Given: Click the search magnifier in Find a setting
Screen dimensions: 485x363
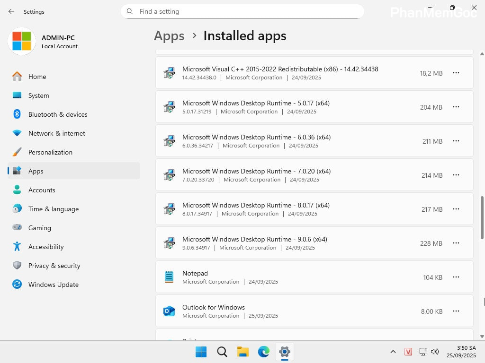Looking at the screenshot, I should click(x=130, y=11).
